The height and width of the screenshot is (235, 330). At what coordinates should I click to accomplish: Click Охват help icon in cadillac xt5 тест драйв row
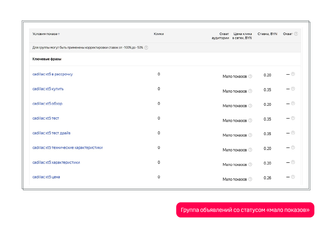coord(293,133)
